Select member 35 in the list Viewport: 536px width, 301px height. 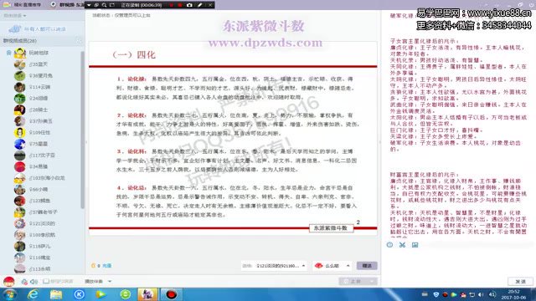[41, 64]
